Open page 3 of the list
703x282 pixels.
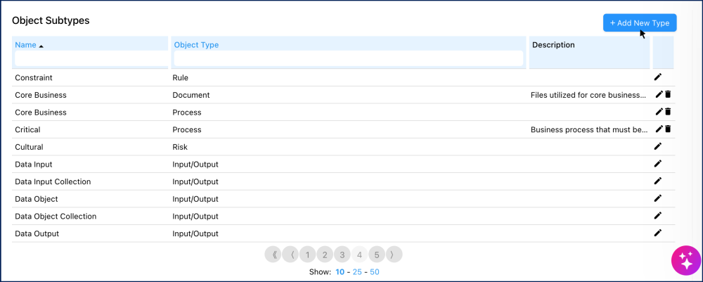point(342,255)
